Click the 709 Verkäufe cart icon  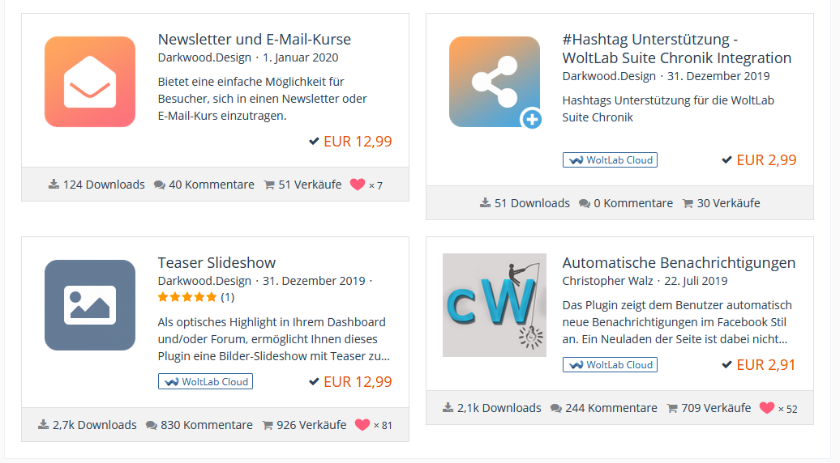672,408
